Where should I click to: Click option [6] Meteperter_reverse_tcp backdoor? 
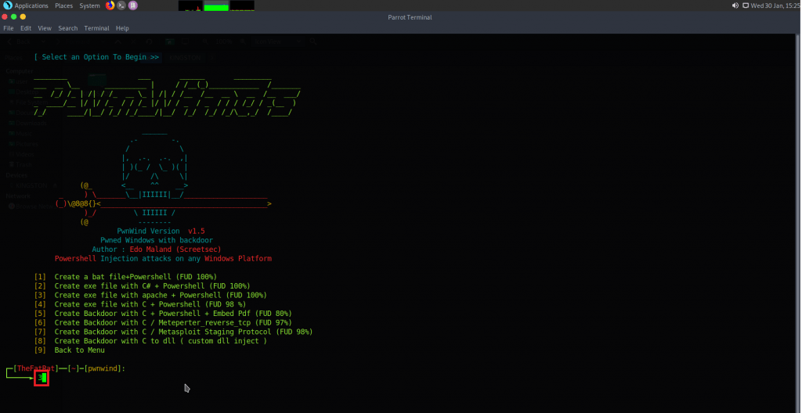tap(163, 322)
